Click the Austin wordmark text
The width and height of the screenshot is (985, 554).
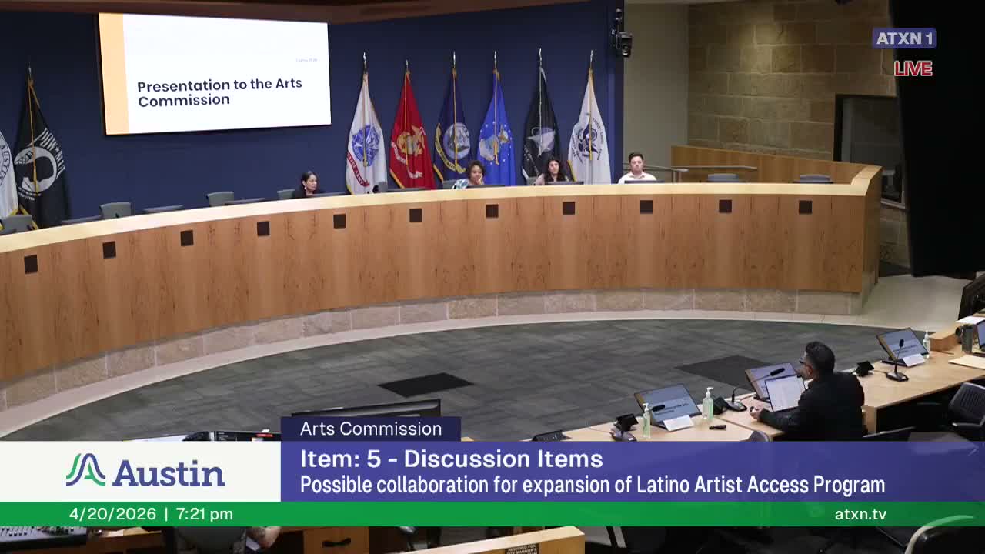click(x=169, y=472)
